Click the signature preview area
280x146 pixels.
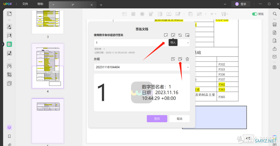click(x=142, y=92)
